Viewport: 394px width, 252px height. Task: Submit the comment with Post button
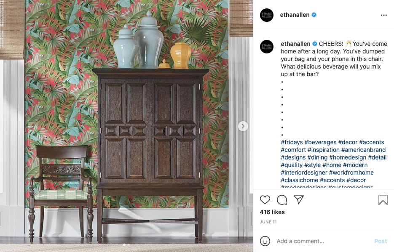click(381, 241)
